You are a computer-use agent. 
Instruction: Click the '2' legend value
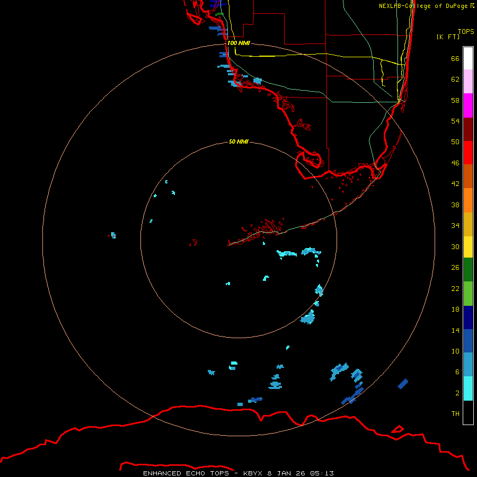[457, 393]
